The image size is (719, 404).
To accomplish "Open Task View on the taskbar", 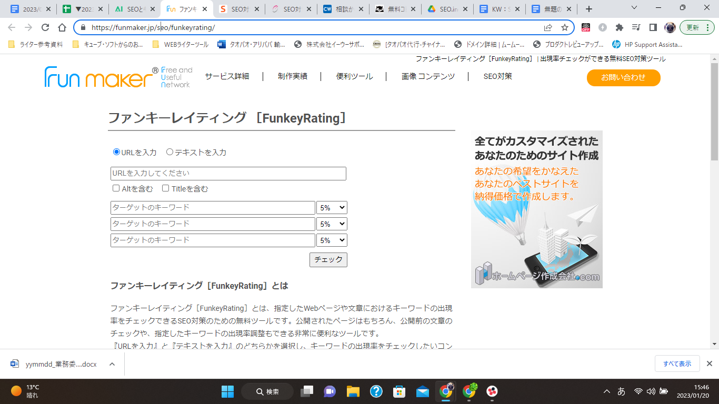I will pos(306,391).
